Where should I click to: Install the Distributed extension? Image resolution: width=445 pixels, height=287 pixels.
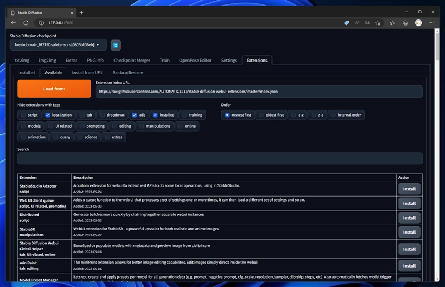tap(409, 218)
